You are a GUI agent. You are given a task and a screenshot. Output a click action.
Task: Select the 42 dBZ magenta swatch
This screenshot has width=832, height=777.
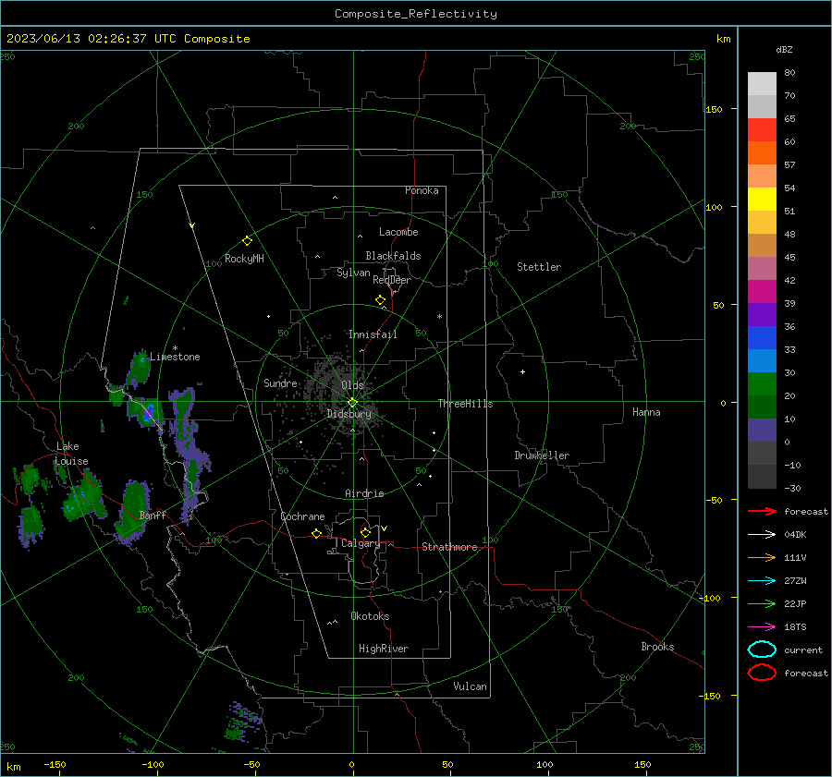(x=762, y=291)
